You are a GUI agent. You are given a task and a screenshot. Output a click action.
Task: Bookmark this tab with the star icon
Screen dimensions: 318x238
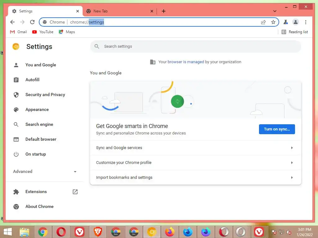click(x=273, y=22)
